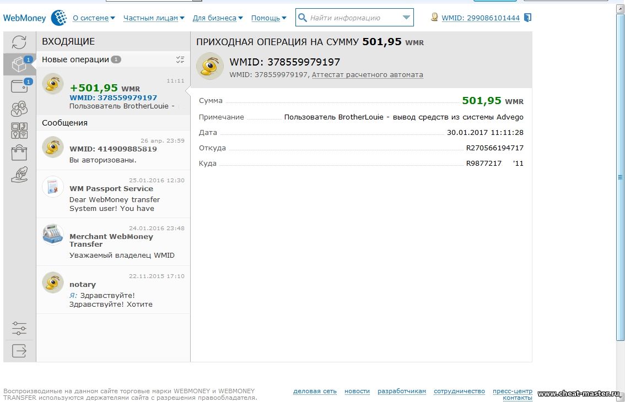Viewport: 625px width, 402px height.
Task: Open the «Помощь» menu
Action: pyautogui.click(x=268, y=18)
